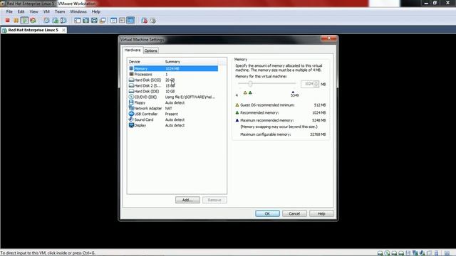Click the highlighted Console view toolbar icon
Viewport: 456px width, 256px height.
tap(130, 21)
